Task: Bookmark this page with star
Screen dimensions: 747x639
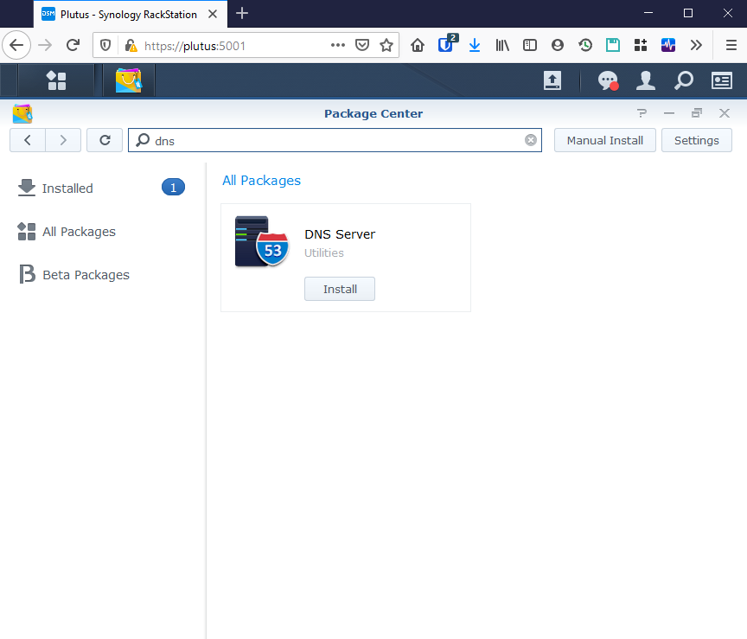Action: (x=386, y=45)
